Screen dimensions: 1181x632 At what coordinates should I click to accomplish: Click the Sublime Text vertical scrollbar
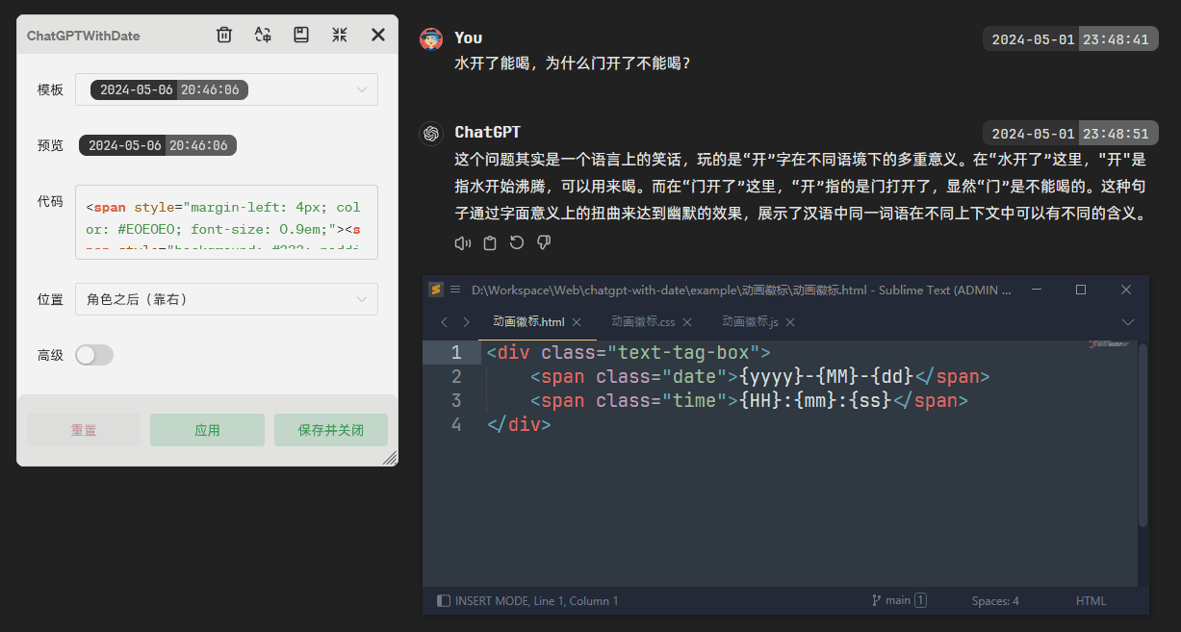click(x=1142, y=436)
